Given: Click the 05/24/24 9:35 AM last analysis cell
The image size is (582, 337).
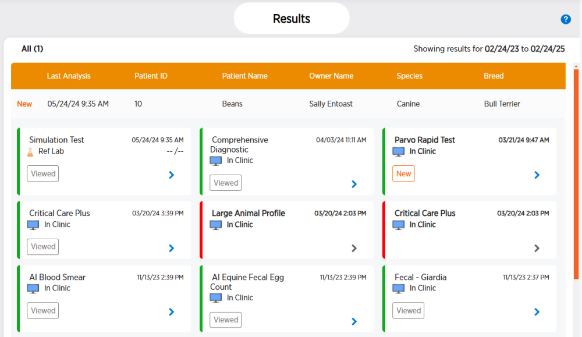Looking at the screenshot, I should click(x=78, y=104).
